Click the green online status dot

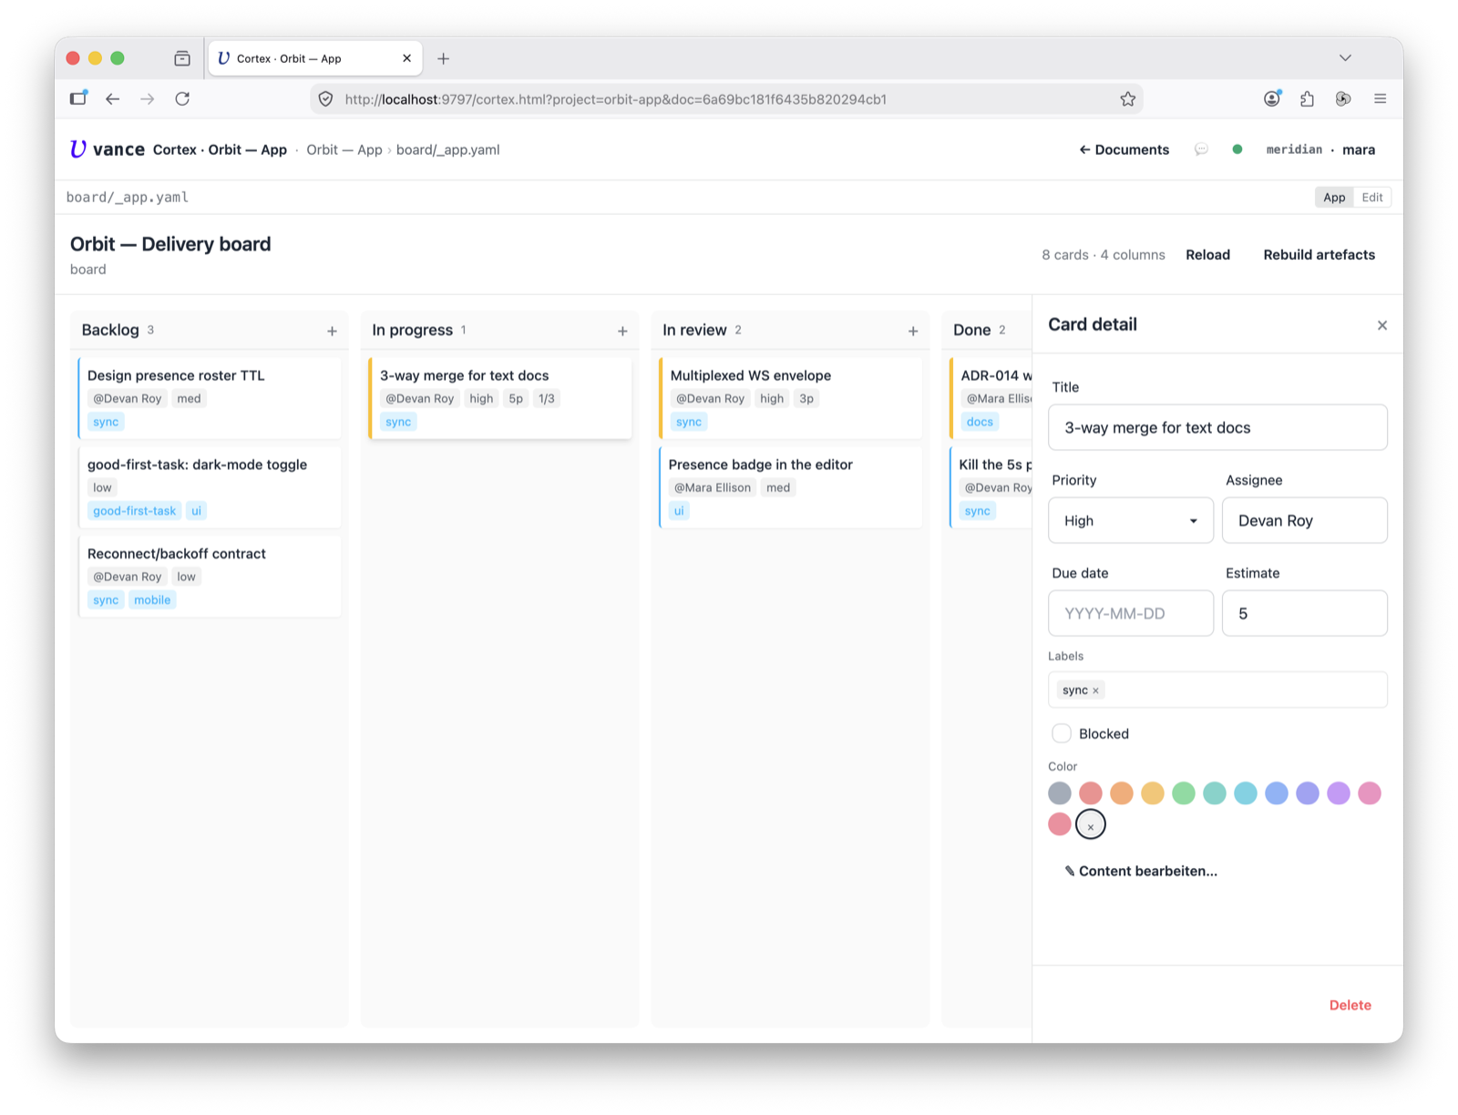point(1237,149)
